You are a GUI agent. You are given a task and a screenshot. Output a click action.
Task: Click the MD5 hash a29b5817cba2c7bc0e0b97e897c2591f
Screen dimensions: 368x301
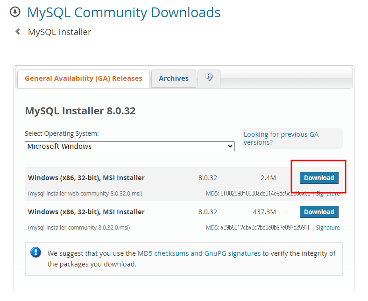(265, 228)
